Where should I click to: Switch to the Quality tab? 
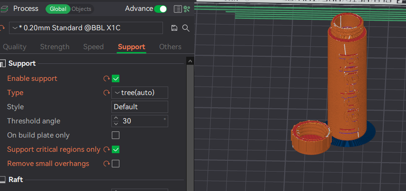pos(15,47)
